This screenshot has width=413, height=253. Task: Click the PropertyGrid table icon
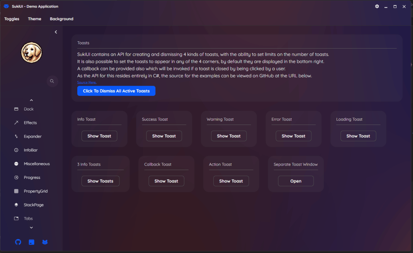pos(16,191)
